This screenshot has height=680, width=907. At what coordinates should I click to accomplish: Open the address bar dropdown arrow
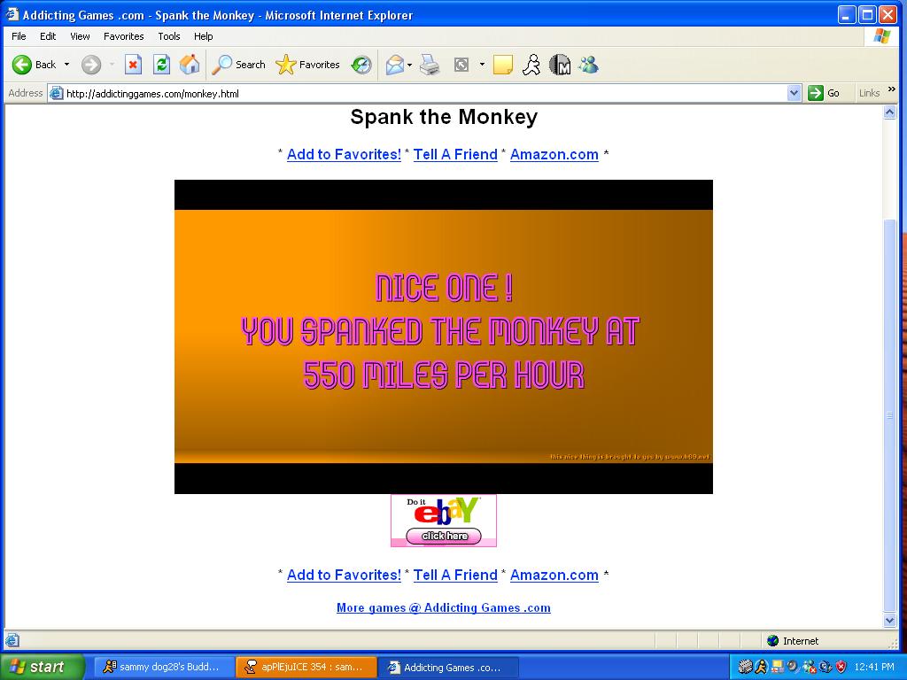click(795, 93)
